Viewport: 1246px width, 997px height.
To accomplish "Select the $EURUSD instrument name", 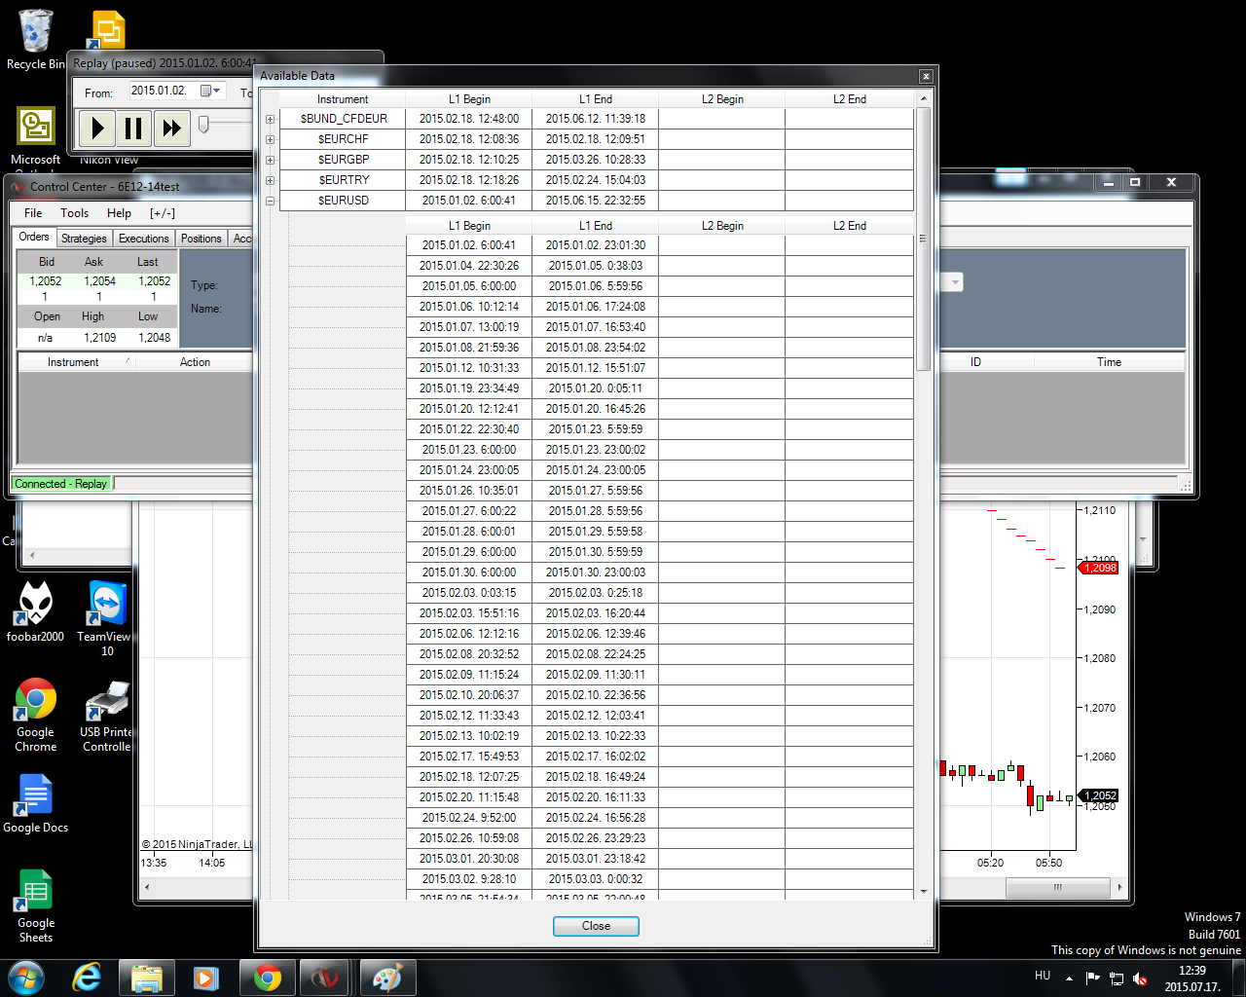I will (344, 201).
